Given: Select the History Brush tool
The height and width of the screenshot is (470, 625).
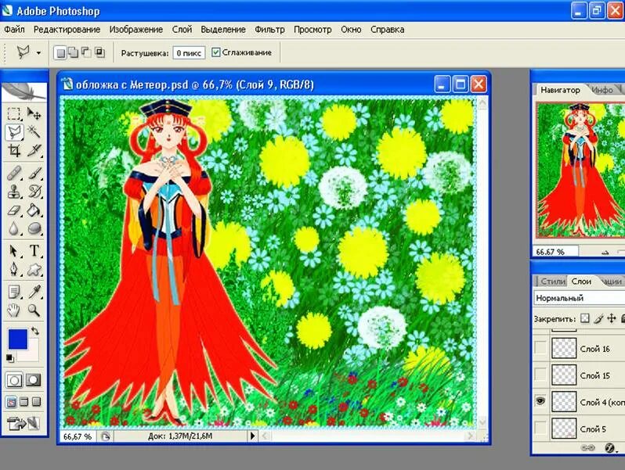Looking at the screenshot, I should coord(34,192).
